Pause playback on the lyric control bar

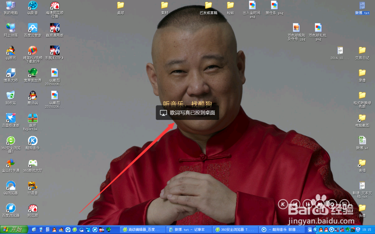[x=307, y=204]
